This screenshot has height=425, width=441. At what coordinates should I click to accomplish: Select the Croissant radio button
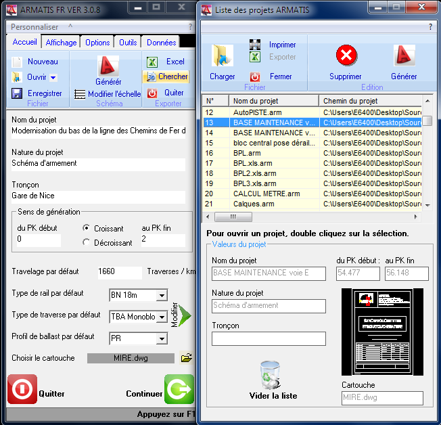[87, 228]
